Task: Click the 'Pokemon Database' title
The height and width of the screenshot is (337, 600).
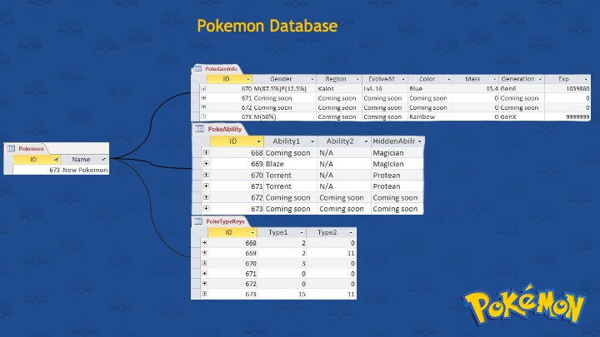Action: coord(267,26)
